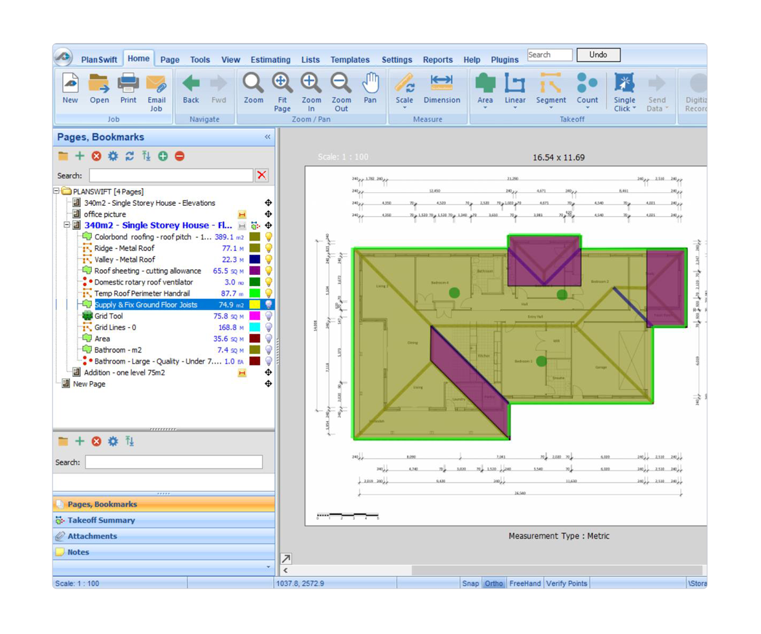Open the Plugins ribbon tab

coord(505,60)
